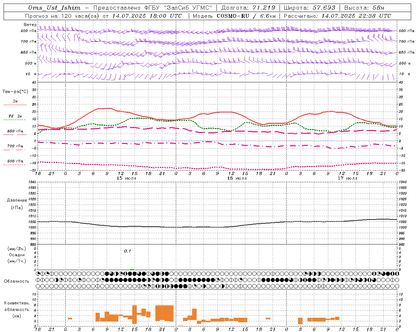Select the model label COSMO-RU / 6.6км
This screenshot has width=416, height=332.
pyautogui.click(x=246, y=16)
